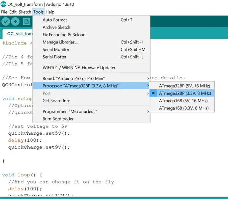Choose Archive Sketch menu entry
This screenshot has width=228, height=199.
pos(92,27)
